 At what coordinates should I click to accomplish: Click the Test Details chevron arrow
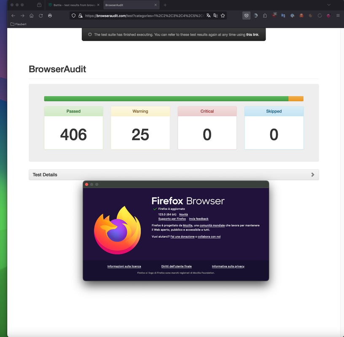click(313, 175)
